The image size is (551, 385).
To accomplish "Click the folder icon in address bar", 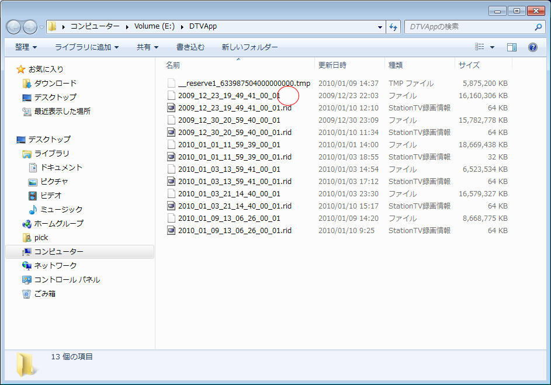I will tap(53, 26).
